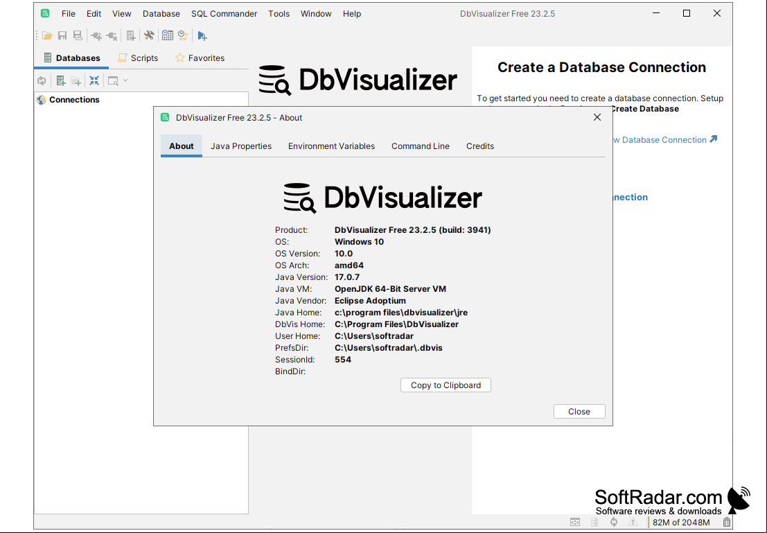Click the Disconnect plug-with-x toolbar icon
Viewport: 767px width, 533px height.
coord(112,36)
